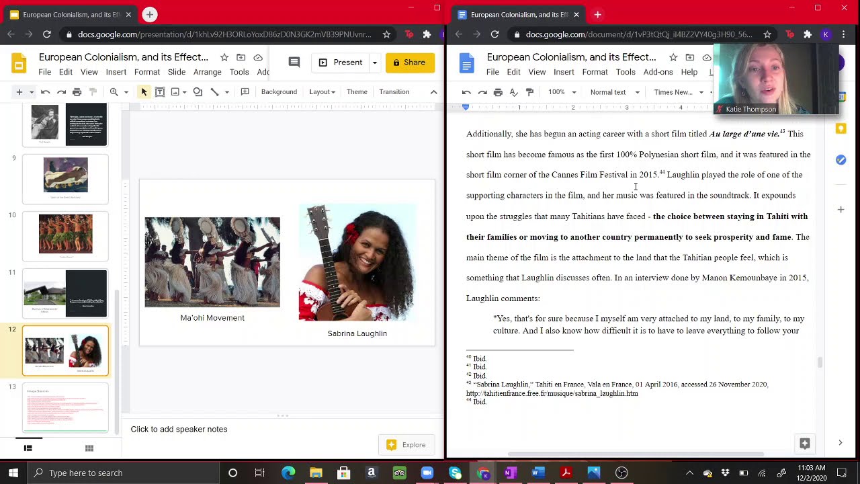Star the Slides presentation

(224, 57)
